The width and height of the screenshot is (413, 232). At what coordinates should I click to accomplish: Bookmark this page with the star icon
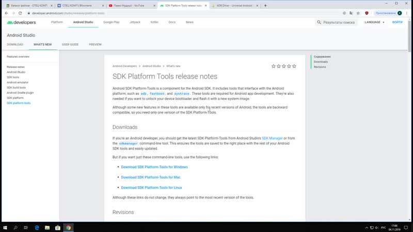tap(358, 14)
